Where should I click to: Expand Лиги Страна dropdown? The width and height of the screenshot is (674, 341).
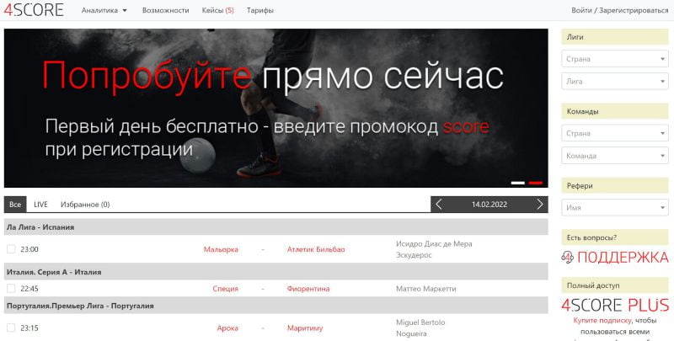click(x=615, y=59)
